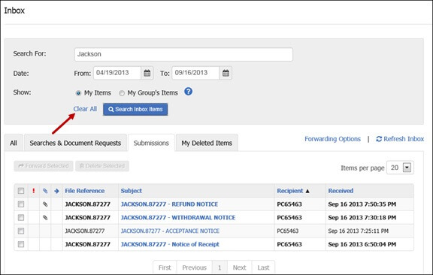Open JACKSON.87277 - REFUND NOTICE subject link
The width and height of the screenshot is (433, 275).
pyautogui.click(x=170, y=204)
